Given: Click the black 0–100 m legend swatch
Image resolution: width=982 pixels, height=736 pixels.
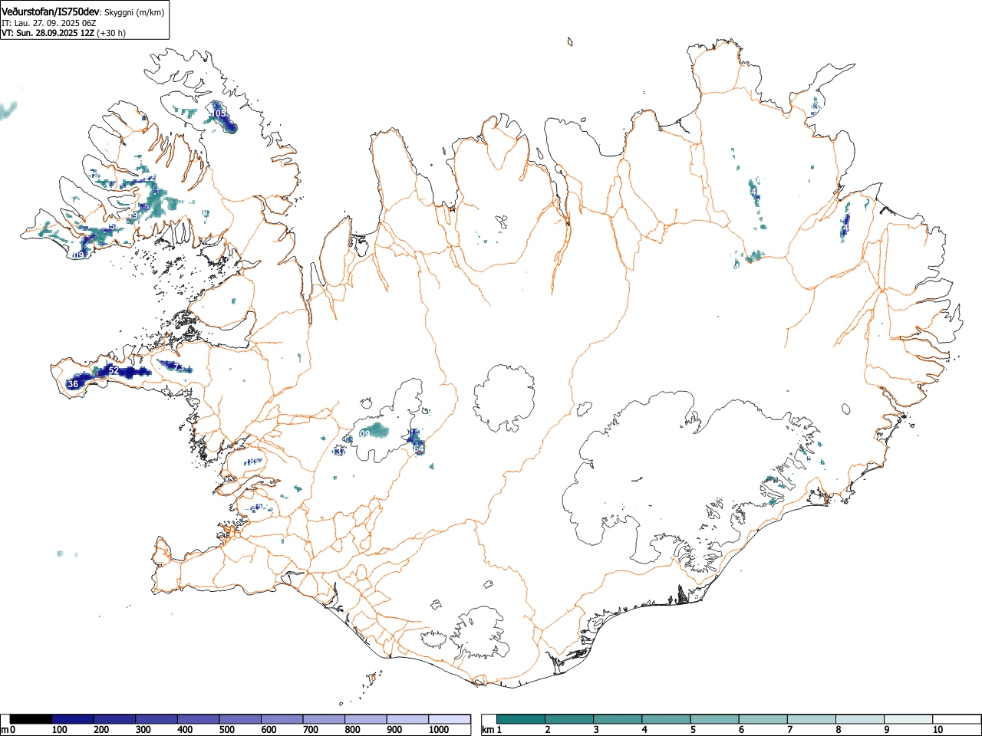Looking at the screenshot, I should coord(31,719).
